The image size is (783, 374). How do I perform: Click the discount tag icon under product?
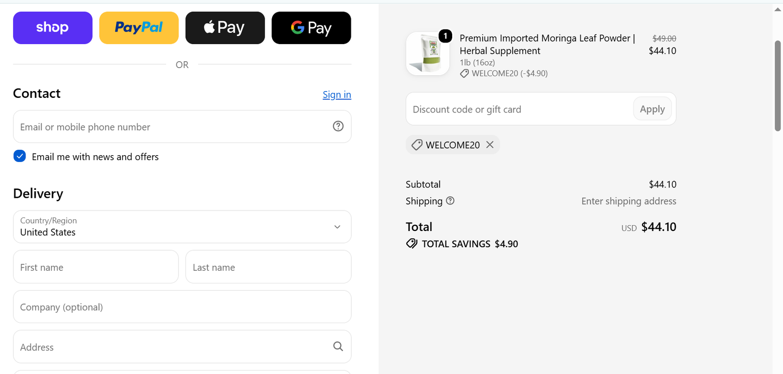464,73
